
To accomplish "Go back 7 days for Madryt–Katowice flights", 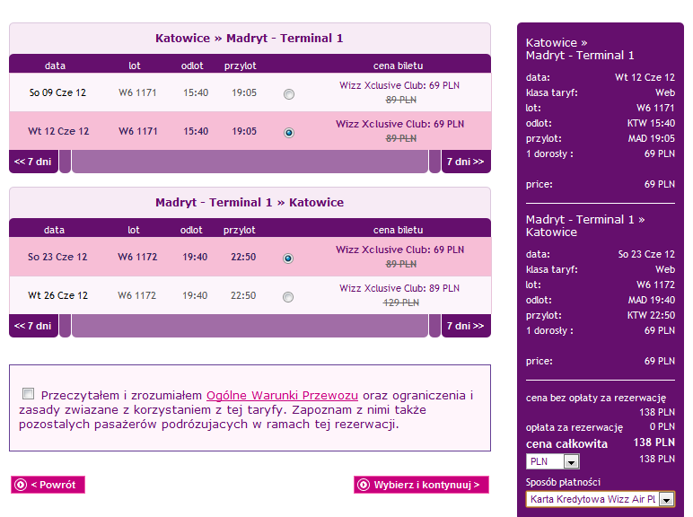I will [x=33, y=326].
